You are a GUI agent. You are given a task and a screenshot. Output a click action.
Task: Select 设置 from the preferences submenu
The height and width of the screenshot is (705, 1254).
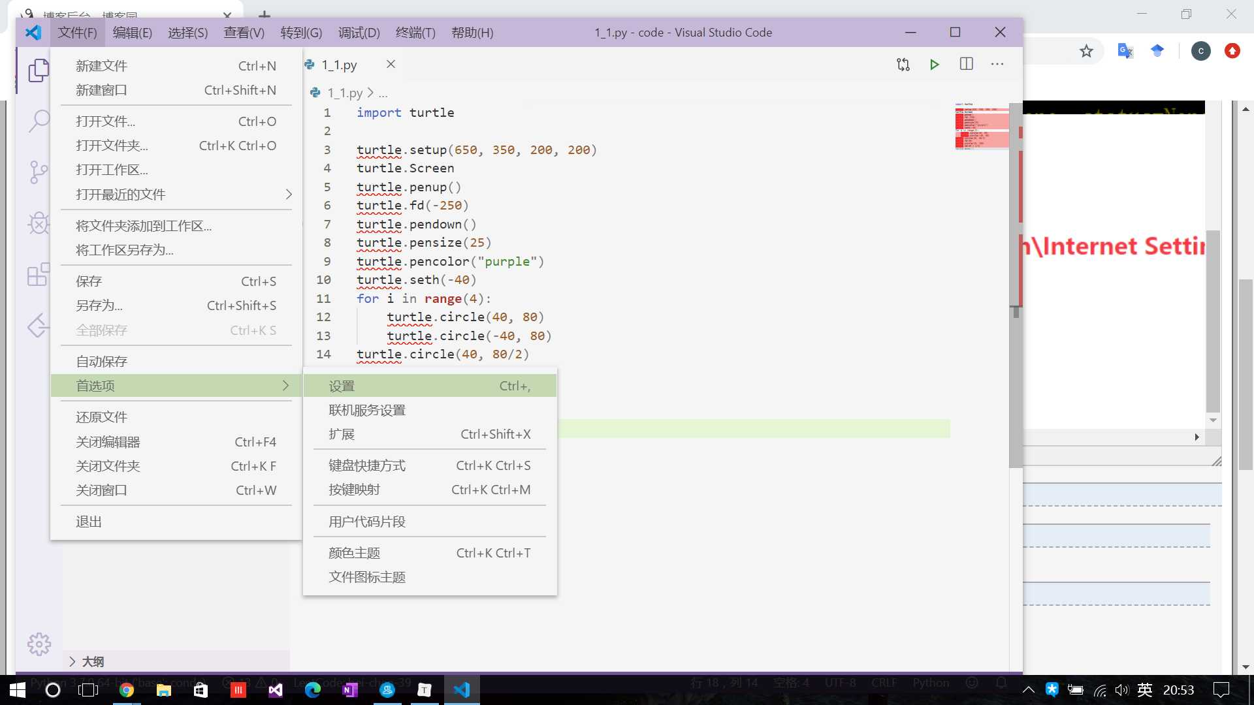[342, 386]
